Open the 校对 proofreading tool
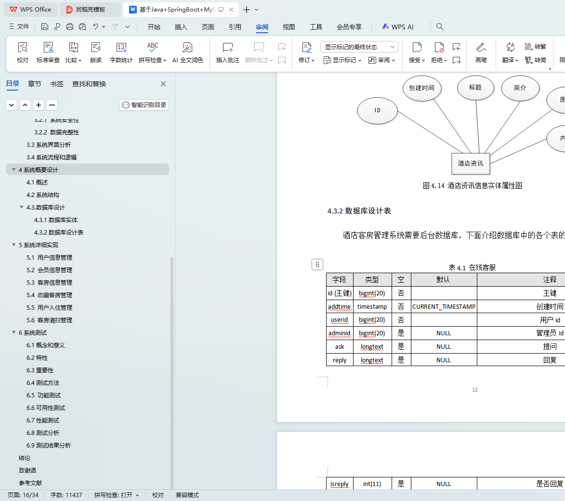This screenshot has height=501, width=565. click(22, 53)
